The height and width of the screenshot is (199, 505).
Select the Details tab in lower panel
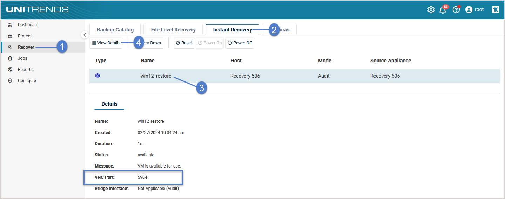click(x=109, y=104)
